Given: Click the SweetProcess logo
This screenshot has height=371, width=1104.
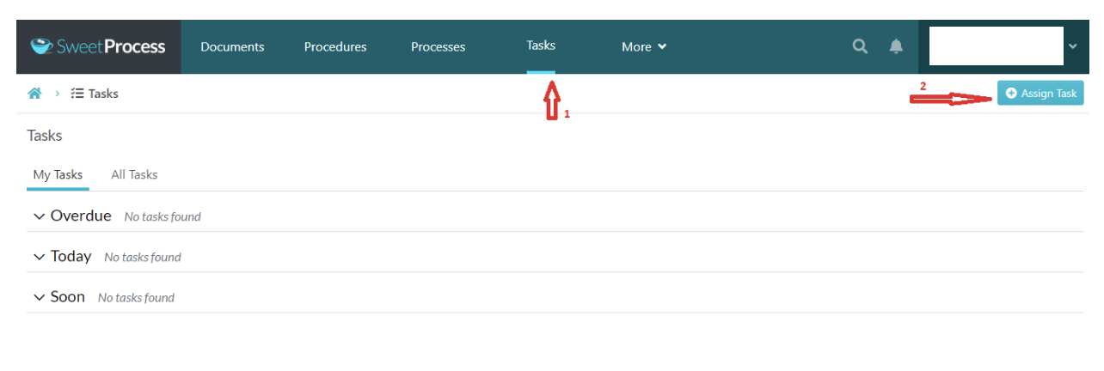Looking at the screenshot, I should pos(98,46).
